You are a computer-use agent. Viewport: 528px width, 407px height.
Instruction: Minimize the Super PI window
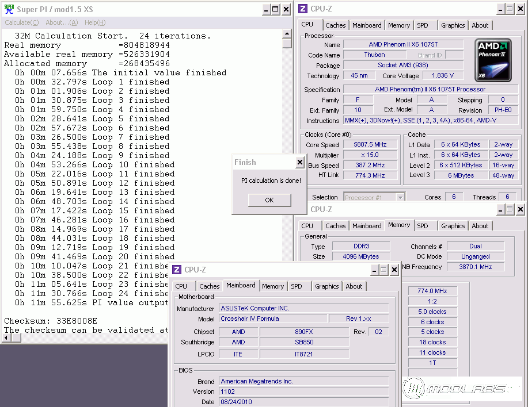tap(266, 9)
